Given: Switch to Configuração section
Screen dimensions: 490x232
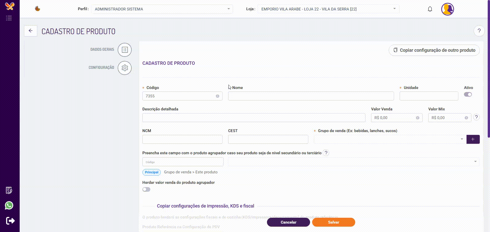Looking at the screenshot, I should tap(125, 68).
